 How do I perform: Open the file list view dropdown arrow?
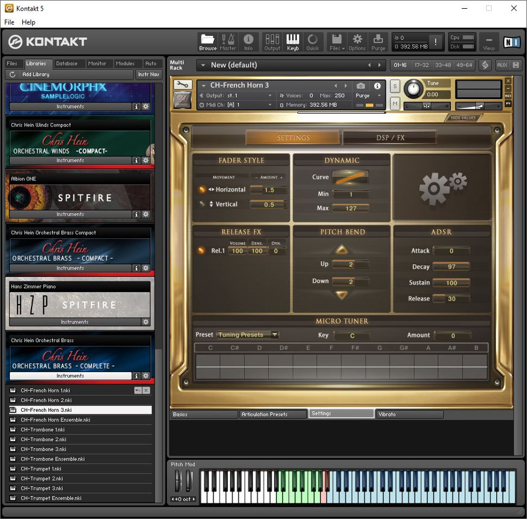pyautogui.click(x=138, y=390)
